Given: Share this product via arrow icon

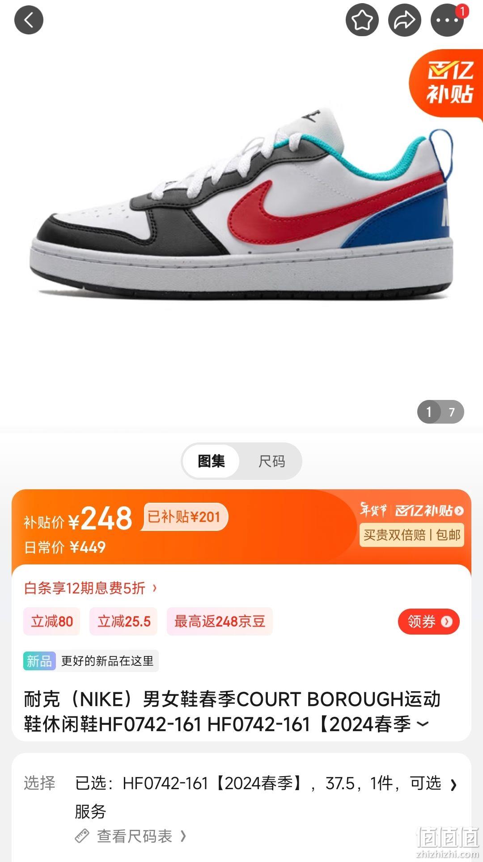Looking at the screenshot, I should coord(404,20).
